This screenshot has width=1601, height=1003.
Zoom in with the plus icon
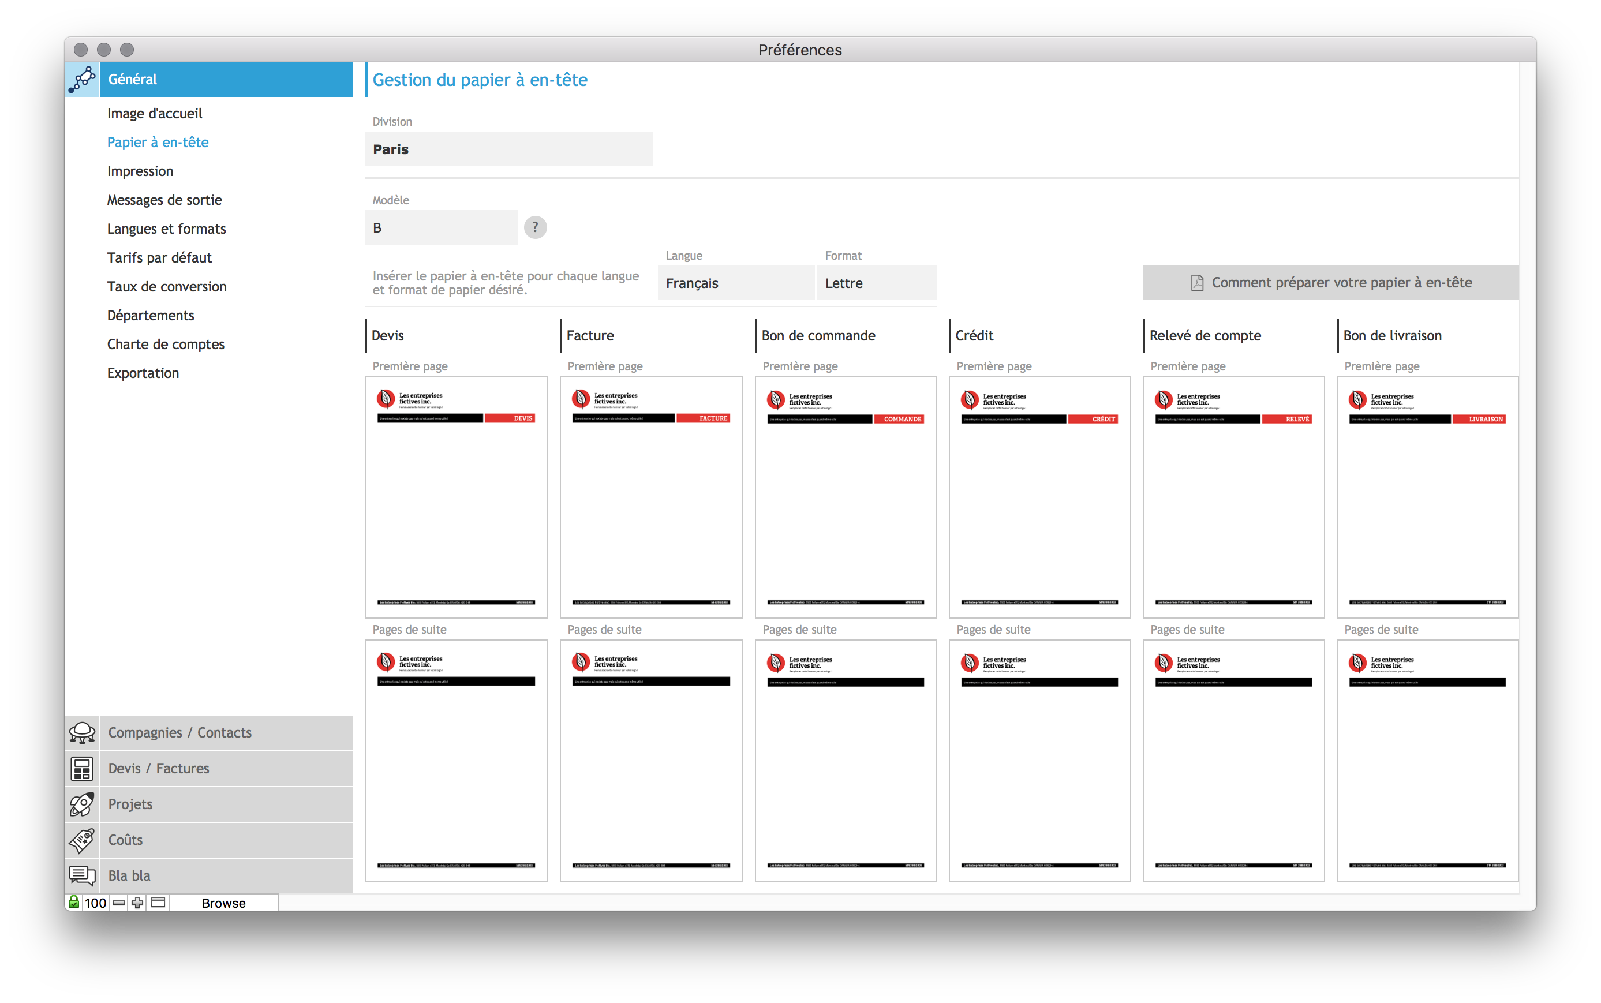click(x=137, y=902)
